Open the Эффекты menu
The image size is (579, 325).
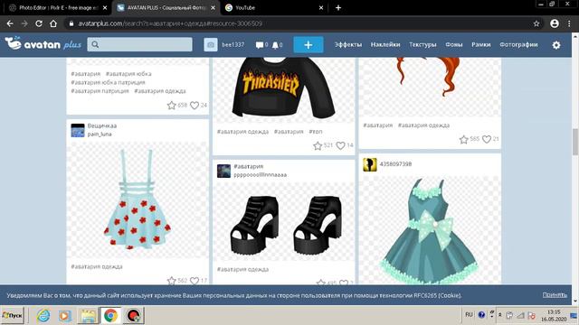point(347,44)
